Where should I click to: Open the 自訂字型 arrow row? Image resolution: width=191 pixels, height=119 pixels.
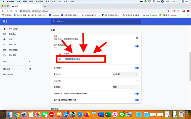(96, 81)
